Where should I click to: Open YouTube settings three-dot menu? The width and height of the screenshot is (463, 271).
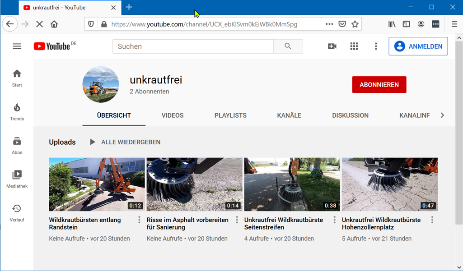[x=376, y=46]
